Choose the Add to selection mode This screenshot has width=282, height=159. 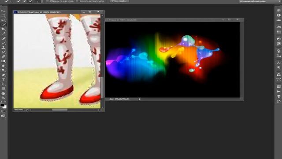(x=25, y=1)
